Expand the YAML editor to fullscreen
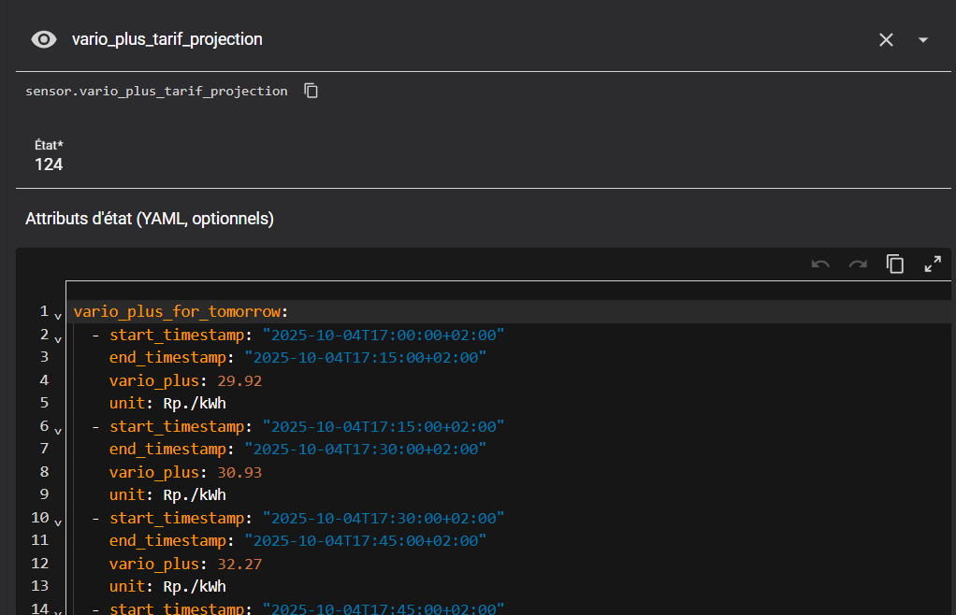956x615 pixels. [933, 265]
